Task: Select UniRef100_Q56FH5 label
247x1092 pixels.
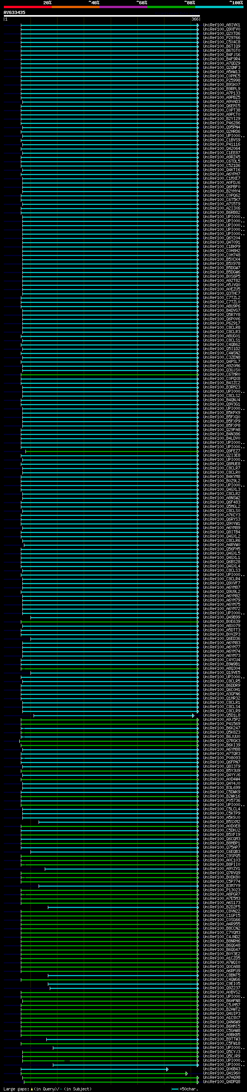Action: pos(221,549)
